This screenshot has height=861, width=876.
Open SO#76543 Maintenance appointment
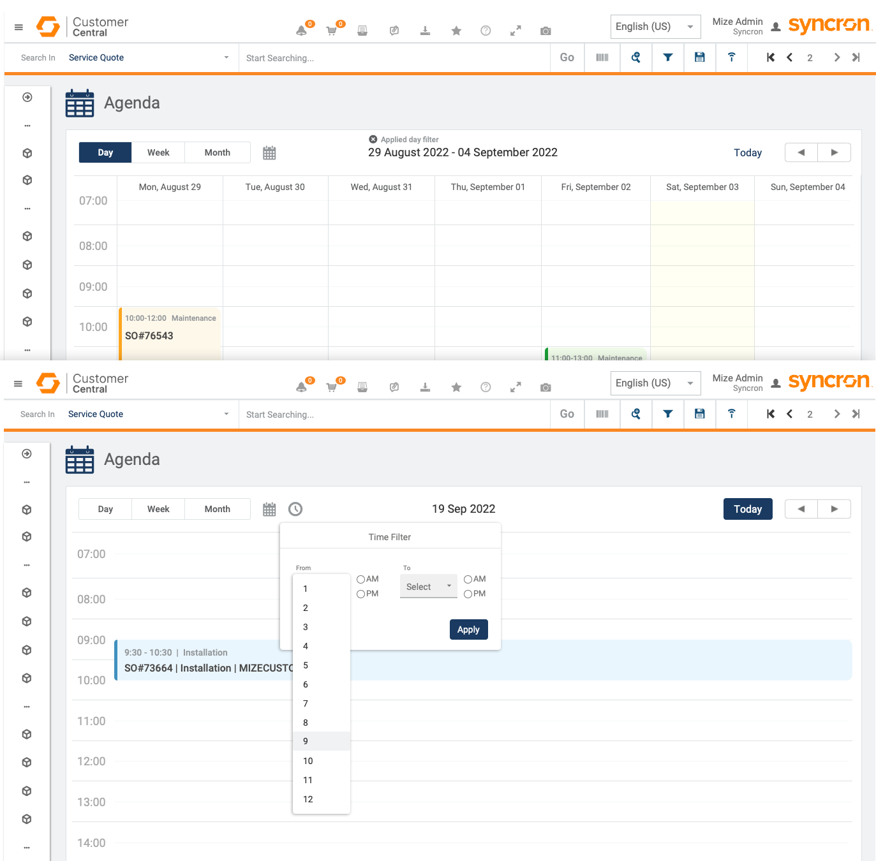pyautogui.click(x=170, y=333)
